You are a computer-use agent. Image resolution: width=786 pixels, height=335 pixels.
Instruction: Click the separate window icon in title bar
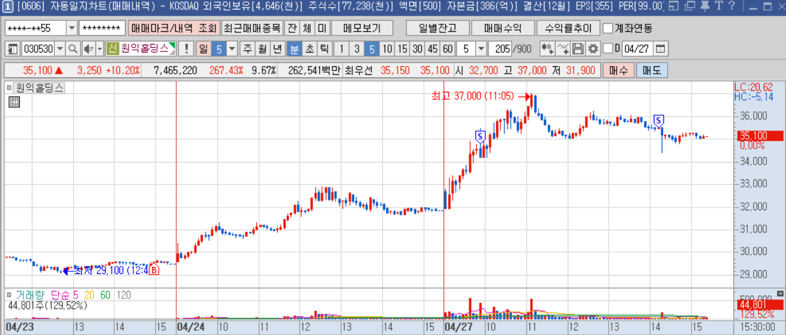[674, 6]
